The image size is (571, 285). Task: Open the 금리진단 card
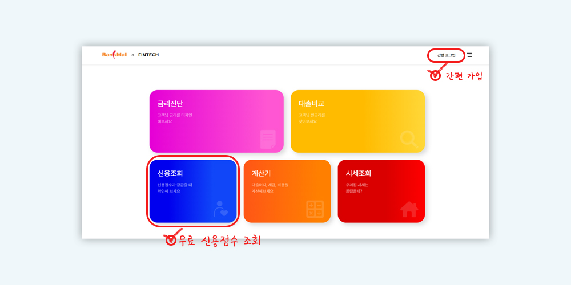(x=216, y=121)
